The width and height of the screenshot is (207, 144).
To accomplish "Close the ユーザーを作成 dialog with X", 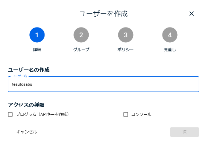I will coord(191,14).
